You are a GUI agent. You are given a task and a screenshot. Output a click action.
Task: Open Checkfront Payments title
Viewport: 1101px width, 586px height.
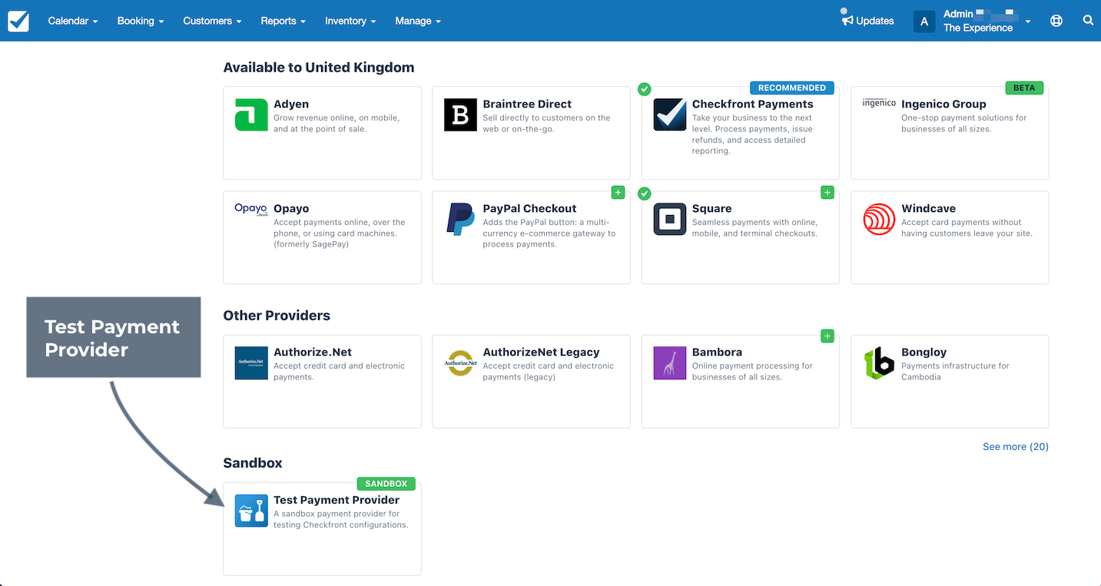[x=752, y=104]
